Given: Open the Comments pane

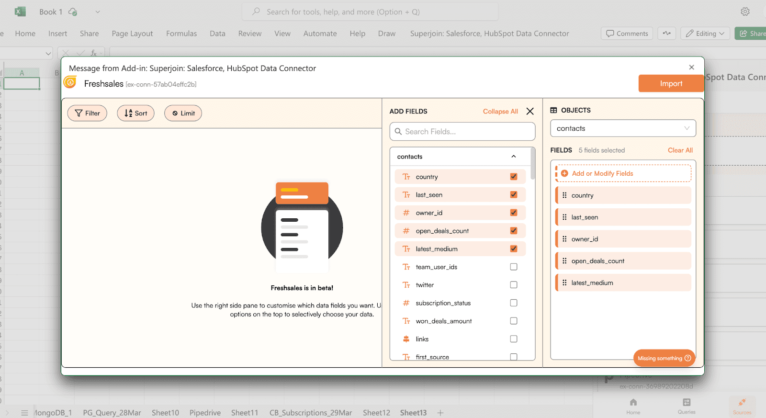Looking at the screenshot, I should [x=627, y=34].
